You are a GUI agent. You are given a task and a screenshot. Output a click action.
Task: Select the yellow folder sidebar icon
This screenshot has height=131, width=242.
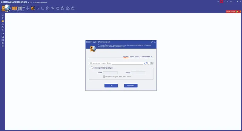tap(2, 21)
